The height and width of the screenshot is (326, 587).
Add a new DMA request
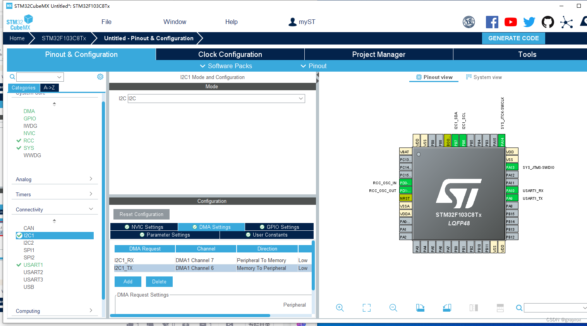tap(128, 281)
